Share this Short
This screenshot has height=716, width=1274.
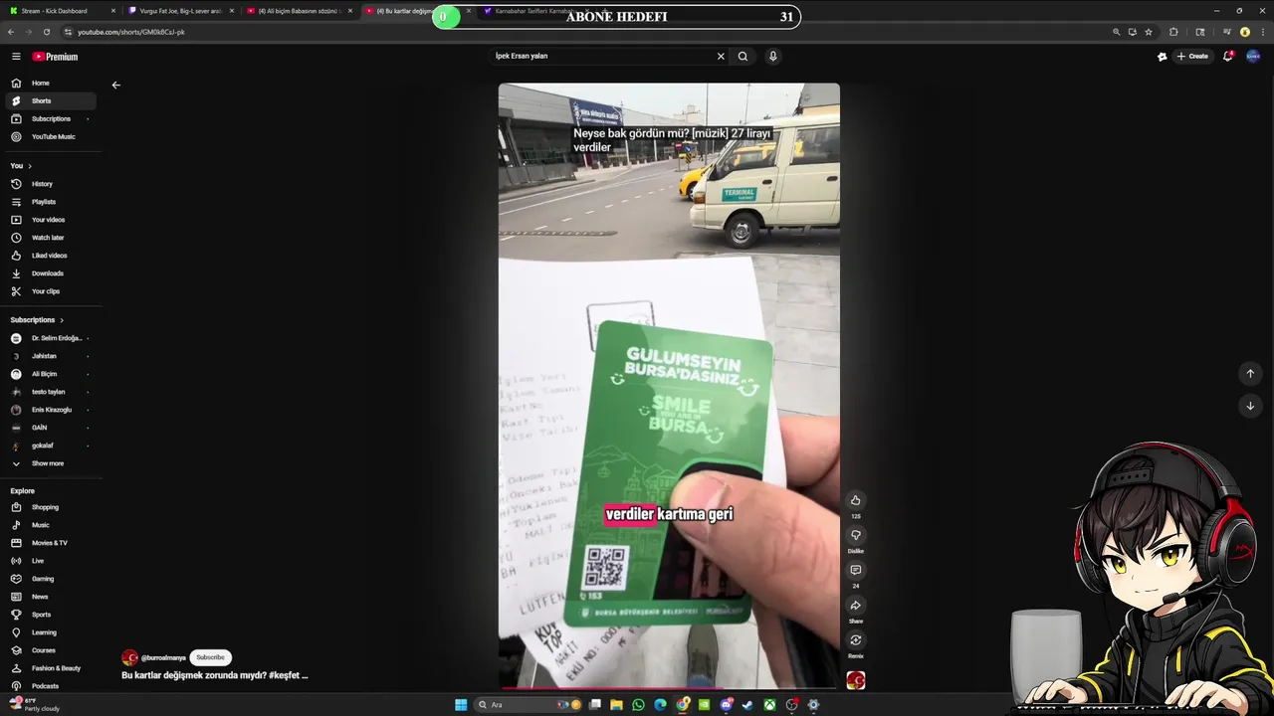click(855, 605)
